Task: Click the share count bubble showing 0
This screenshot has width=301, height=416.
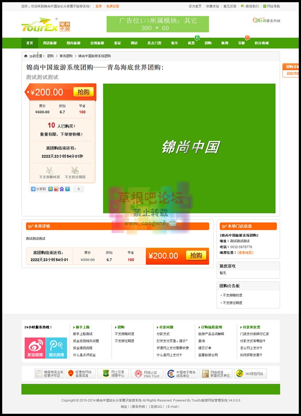Action: coord(78,189)
